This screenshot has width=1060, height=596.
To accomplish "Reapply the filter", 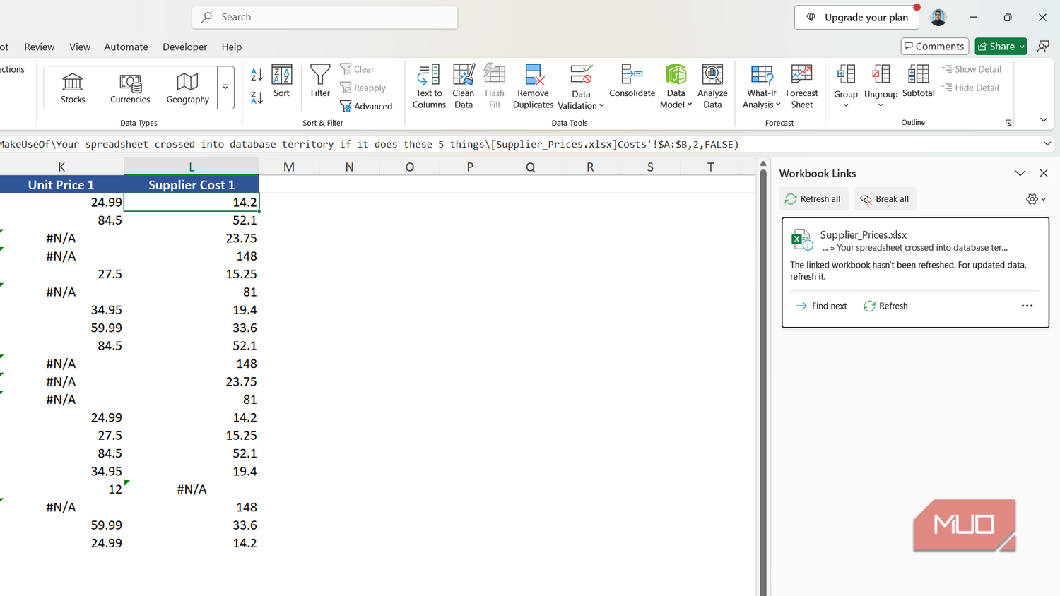I will 363,88.
